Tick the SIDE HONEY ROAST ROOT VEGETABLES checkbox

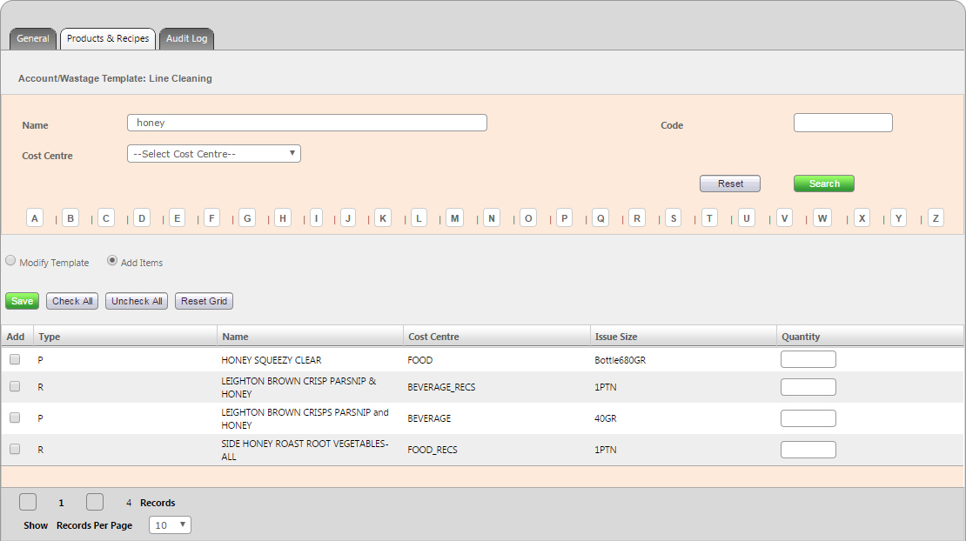coord(15,449)
